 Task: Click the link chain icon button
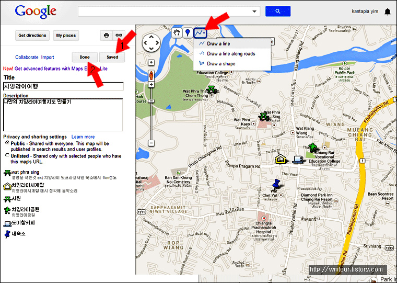[119, 36]
